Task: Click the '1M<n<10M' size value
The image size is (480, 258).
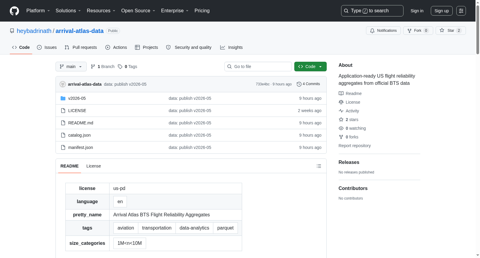Action: 130,243
